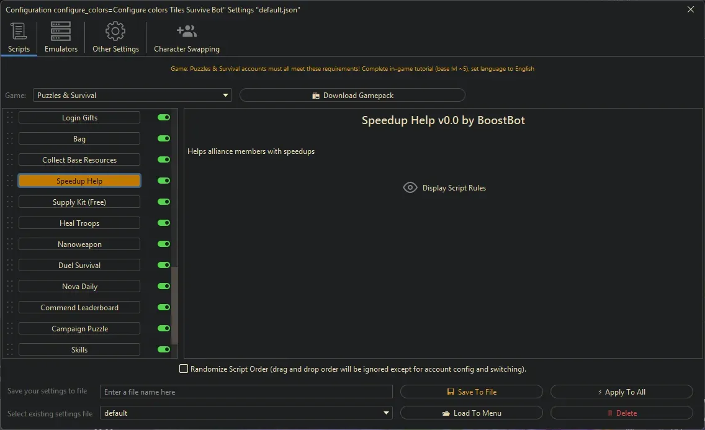Click the trash icon on the Delete button
705x430 pixels.
click(609, 413)
